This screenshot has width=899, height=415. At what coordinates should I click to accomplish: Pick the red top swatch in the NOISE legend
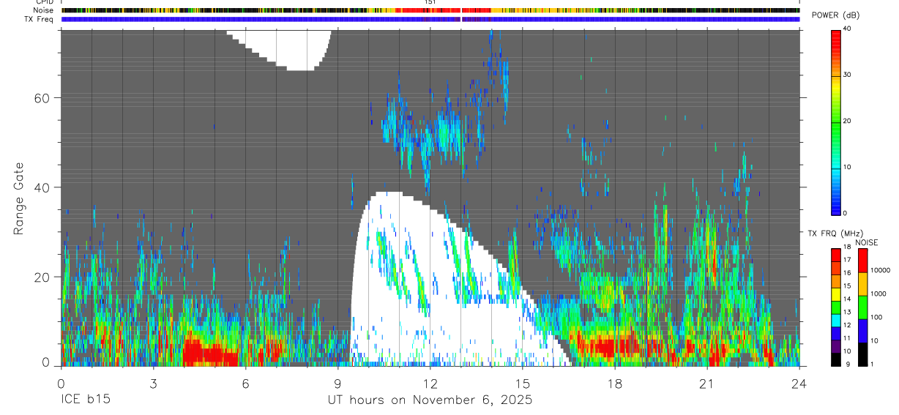863,261
